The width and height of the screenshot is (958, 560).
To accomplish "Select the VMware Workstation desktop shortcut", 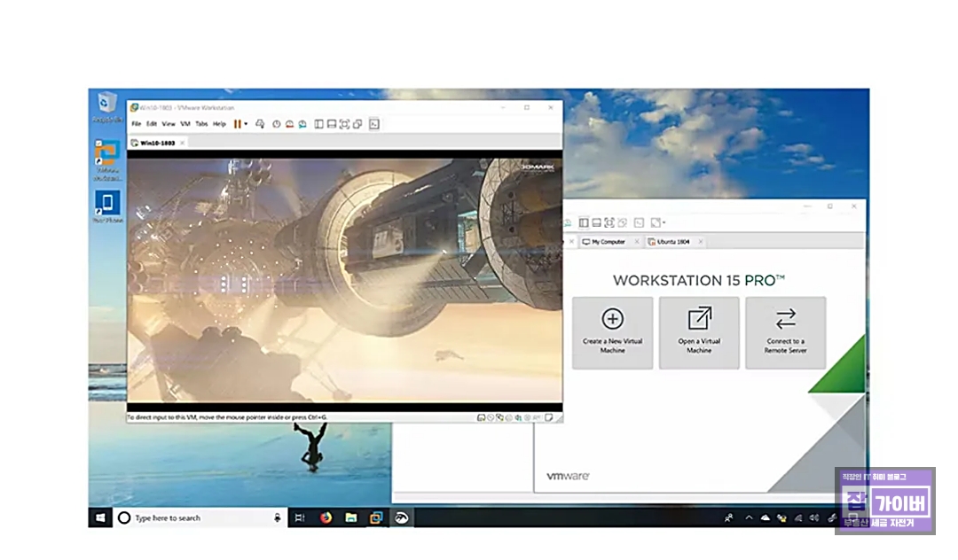I will (x=107, y=159).
